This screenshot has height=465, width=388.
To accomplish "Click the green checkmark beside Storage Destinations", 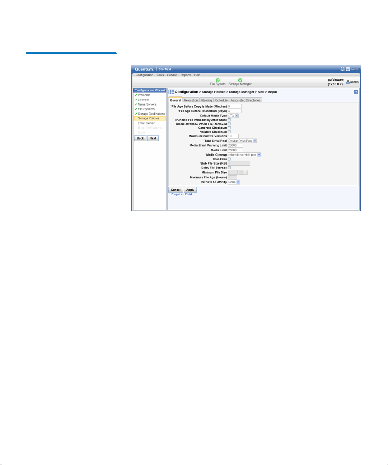I will pyautogui.click(x=136, y=114).
